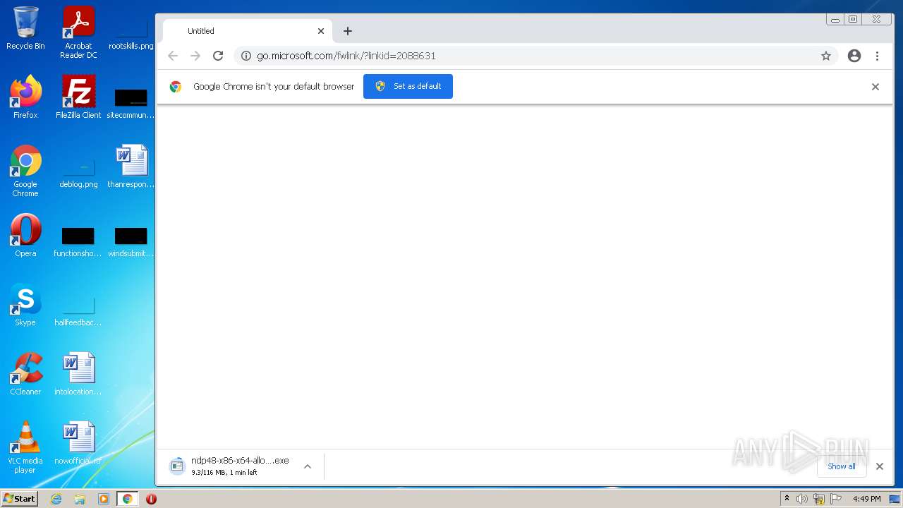903x508 pixels.
Task: Select hallfeedbac... desktop file
Action: coord(78,310)
